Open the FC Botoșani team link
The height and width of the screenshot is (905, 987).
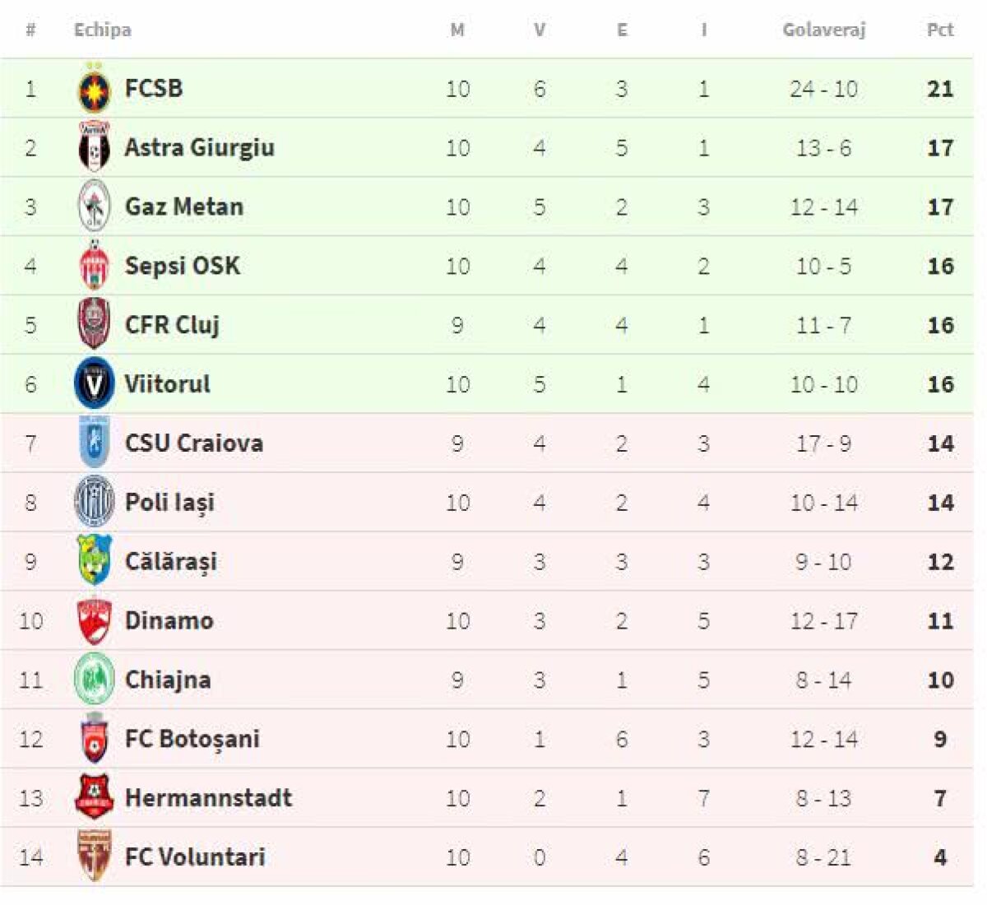[192, 739]
